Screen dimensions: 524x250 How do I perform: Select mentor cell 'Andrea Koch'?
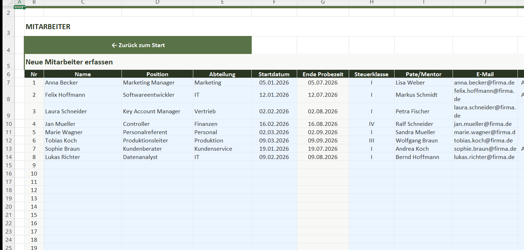pyautogui.click(x=423, y=149)
